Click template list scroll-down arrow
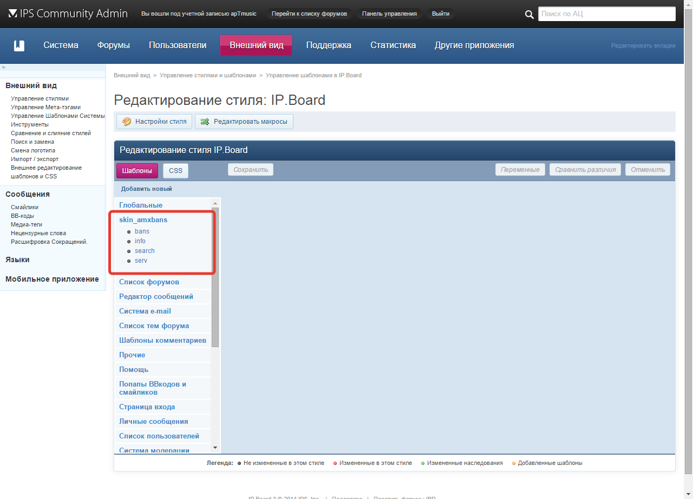The height and width of the screenshot is (499, 693). (x=215, y=448)
